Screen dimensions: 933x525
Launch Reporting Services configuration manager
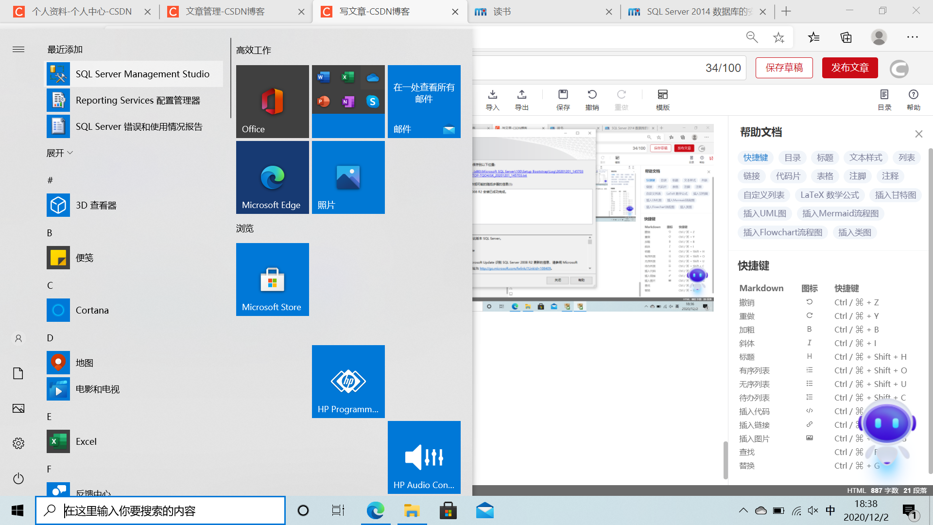coord(135,100)
